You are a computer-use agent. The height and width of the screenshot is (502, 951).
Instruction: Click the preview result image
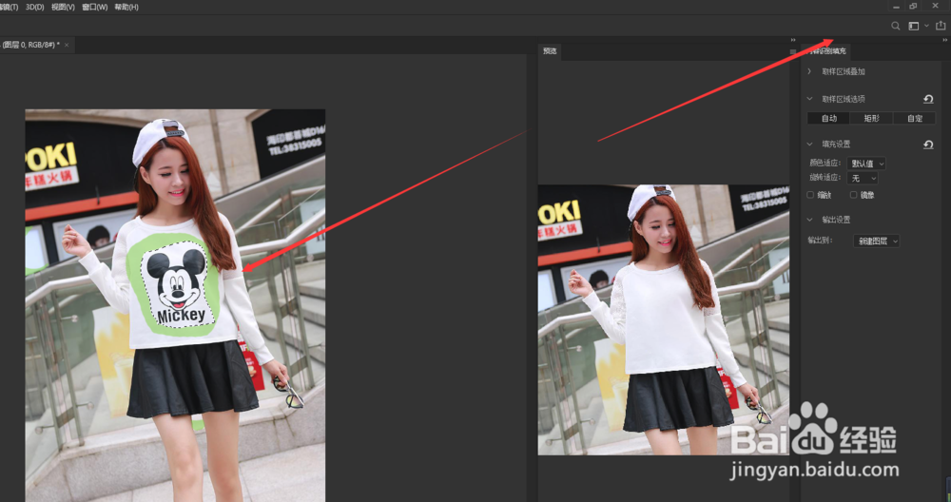(664, 319)
